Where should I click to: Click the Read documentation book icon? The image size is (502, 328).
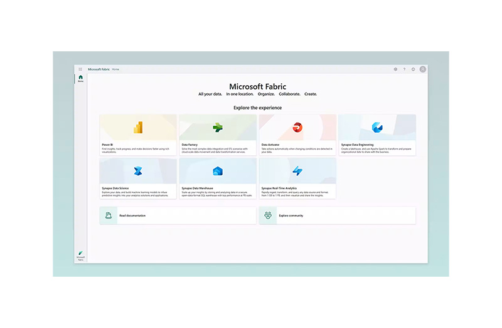tap(109, 215)
